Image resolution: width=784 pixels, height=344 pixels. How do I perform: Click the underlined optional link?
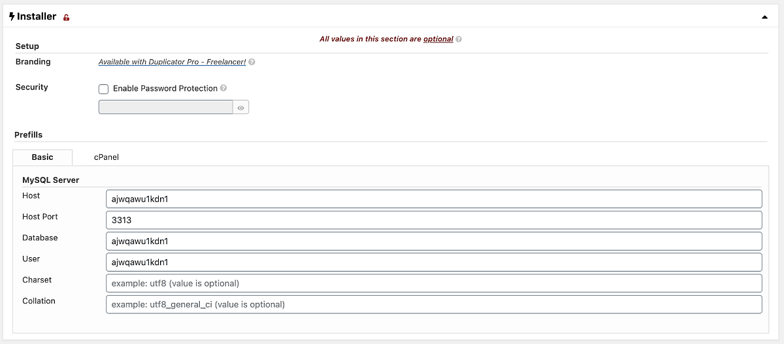(x=438, y=39)
